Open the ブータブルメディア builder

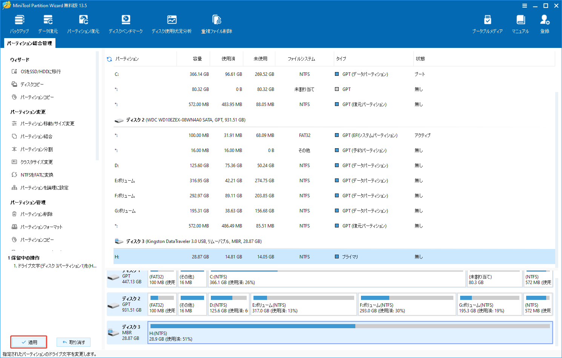488,23
